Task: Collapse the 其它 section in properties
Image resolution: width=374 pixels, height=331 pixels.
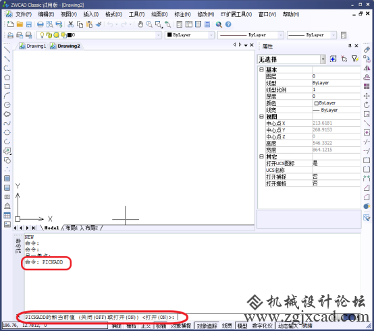Action: click(x=261, y=156)
